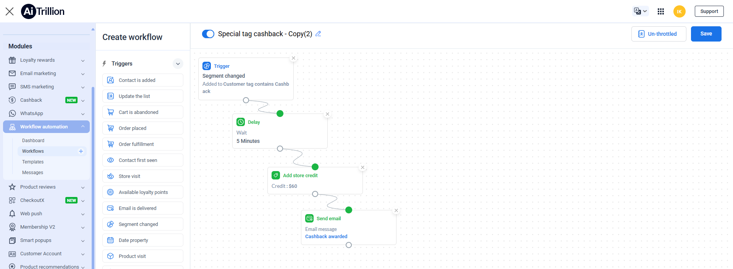The height and width of the screenshot is (269, 733).
Task: Open Product recommendations module
Action: pos(46,266)
